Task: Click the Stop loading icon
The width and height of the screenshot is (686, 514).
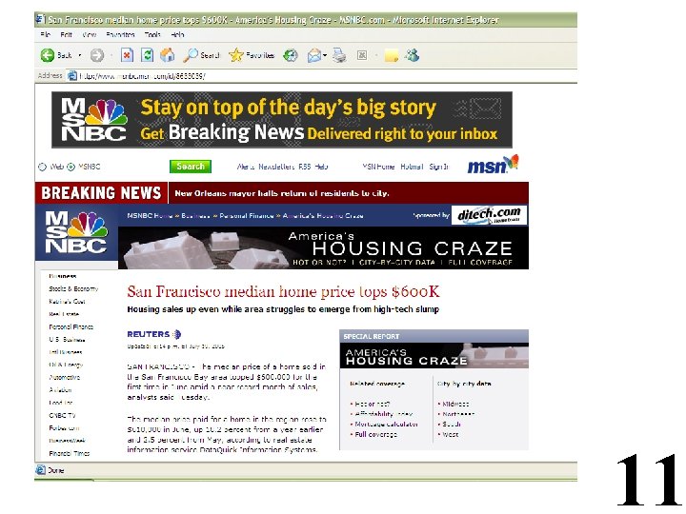Action: click(x=127, y=55)
